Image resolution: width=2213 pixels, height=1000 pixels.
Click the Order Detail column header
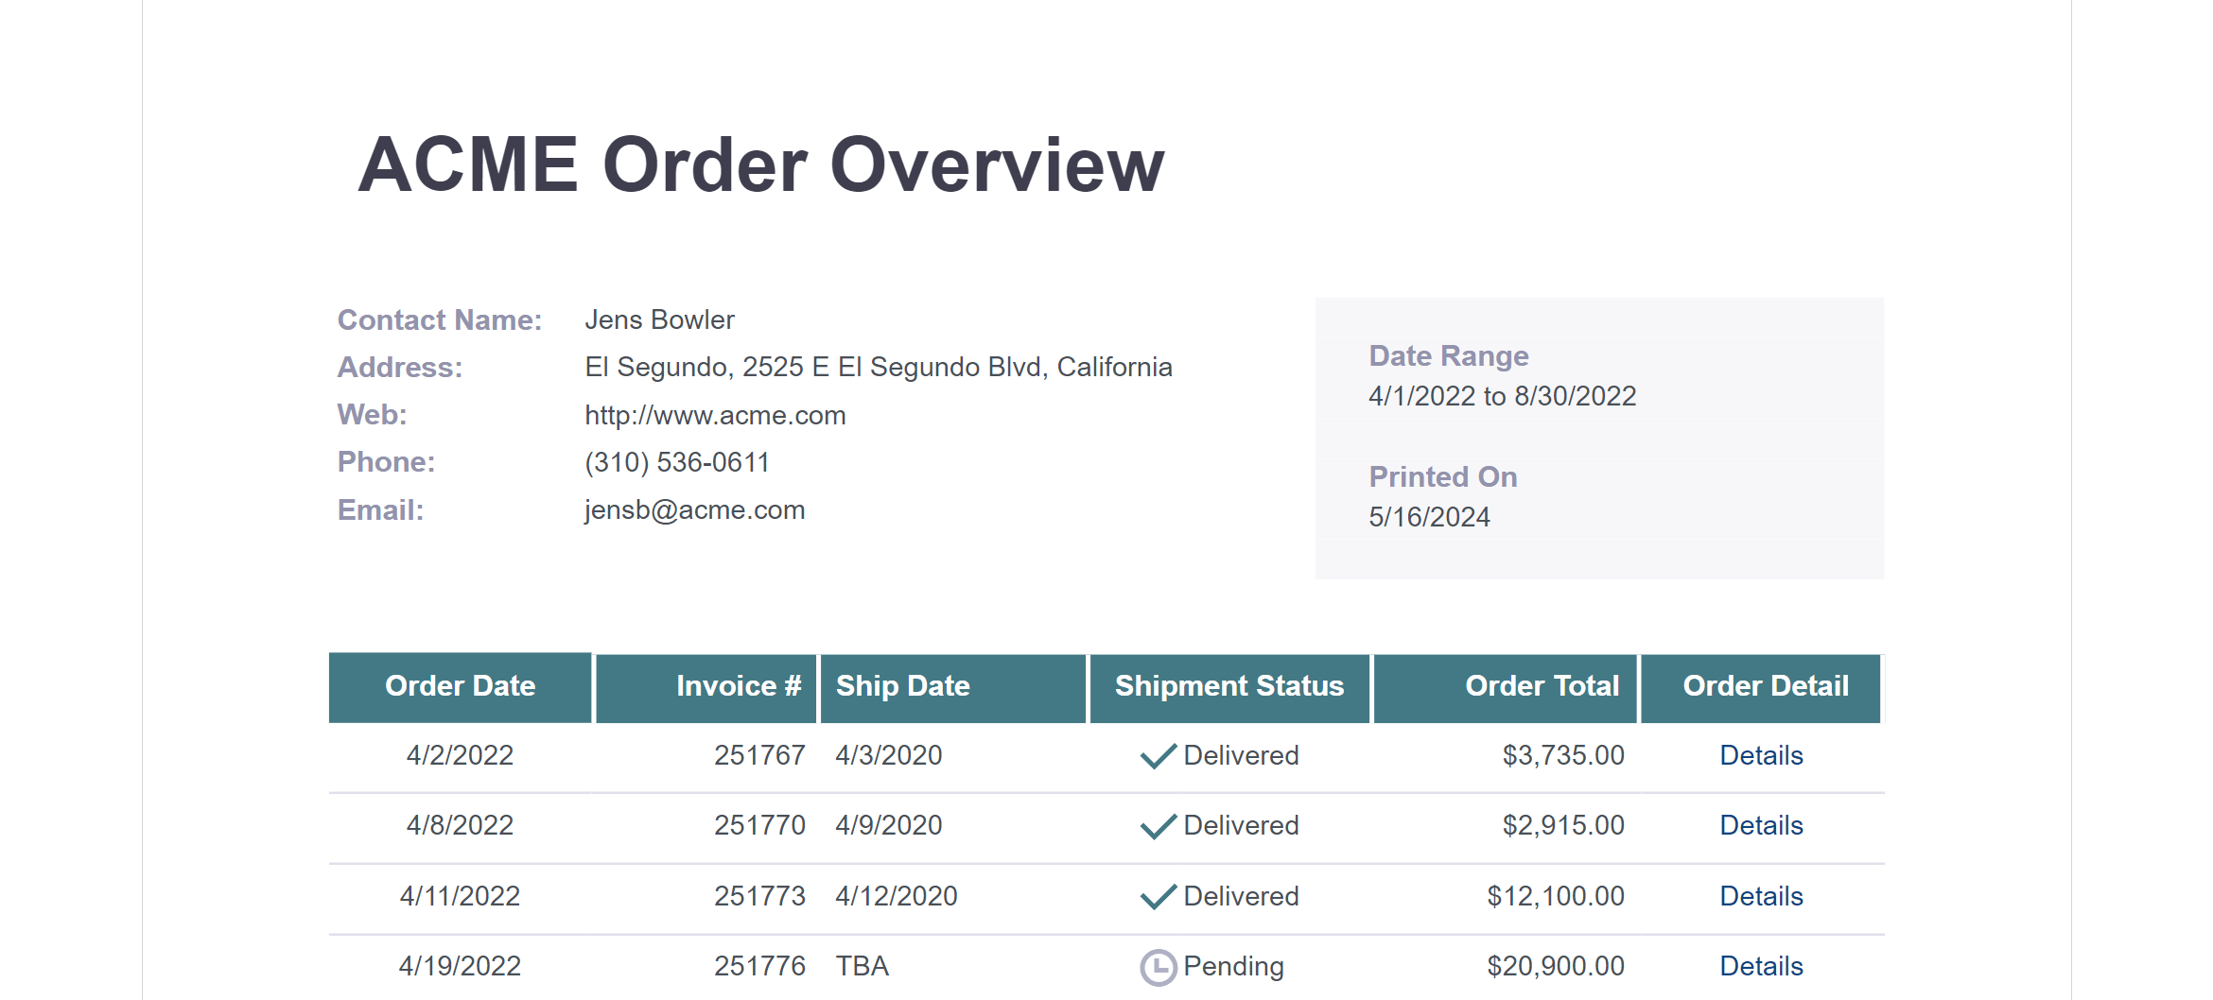(1765, 687)
